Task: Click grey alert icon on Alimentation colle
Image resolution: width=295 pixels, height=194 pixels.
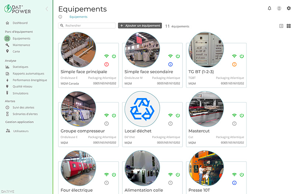Action: tap(170, 183)
